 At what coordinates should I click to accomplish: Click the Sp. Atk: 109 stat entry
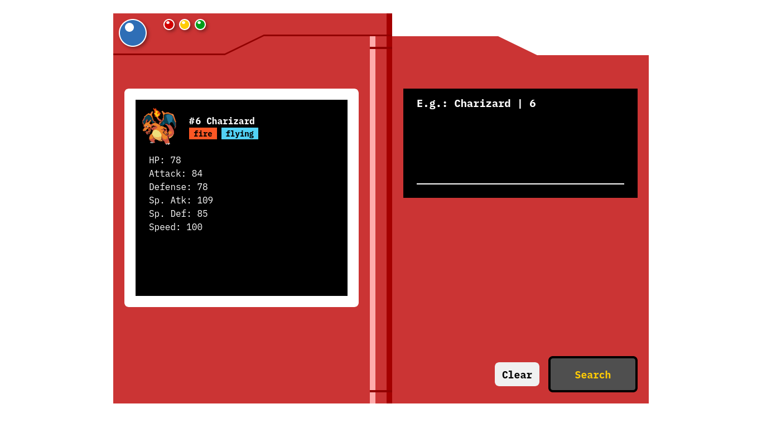click(181, 200)
